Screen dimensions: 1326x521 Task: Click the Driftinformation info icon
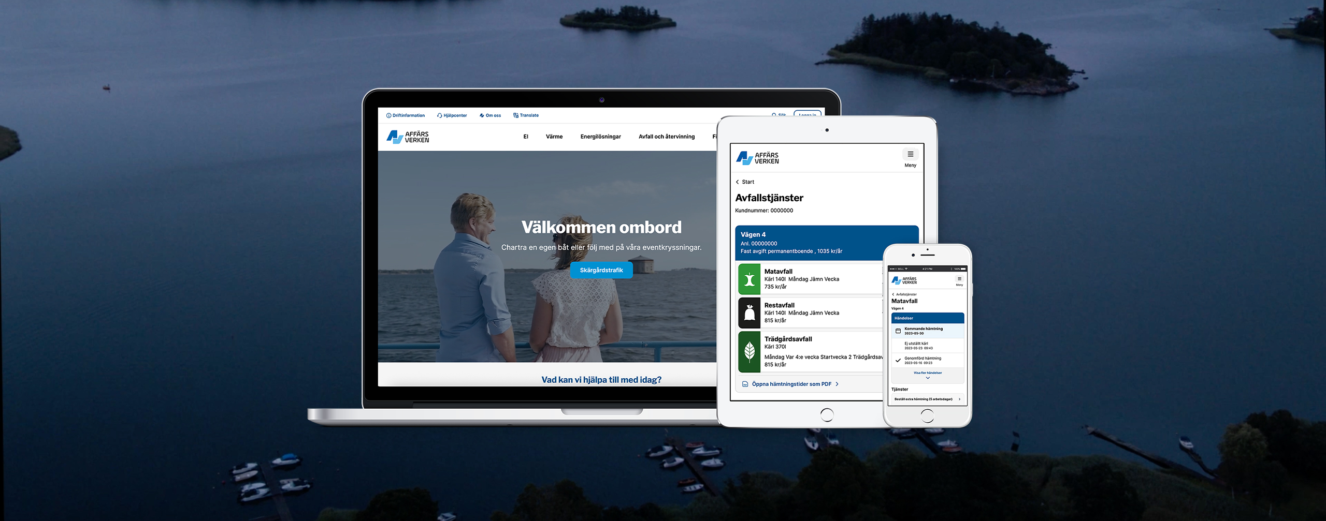(x=388, y=115)
